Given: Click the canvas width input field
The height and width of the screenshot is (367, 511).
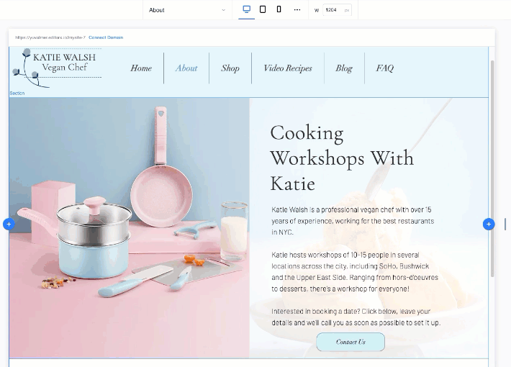Looking at the screenshot, I should click(332, 10).
